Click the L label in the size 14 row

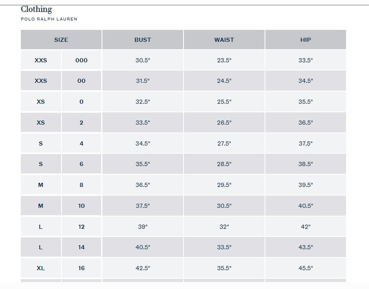41,247
